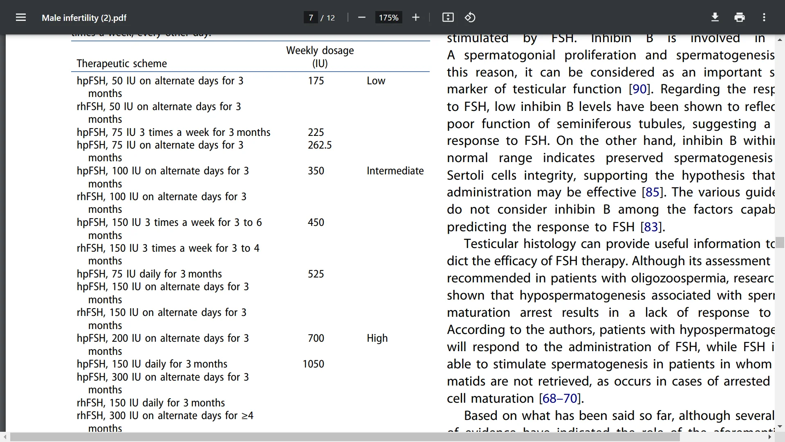Click the 'Low' dosage category label
785x442 pixels.
tap(376, 81)
